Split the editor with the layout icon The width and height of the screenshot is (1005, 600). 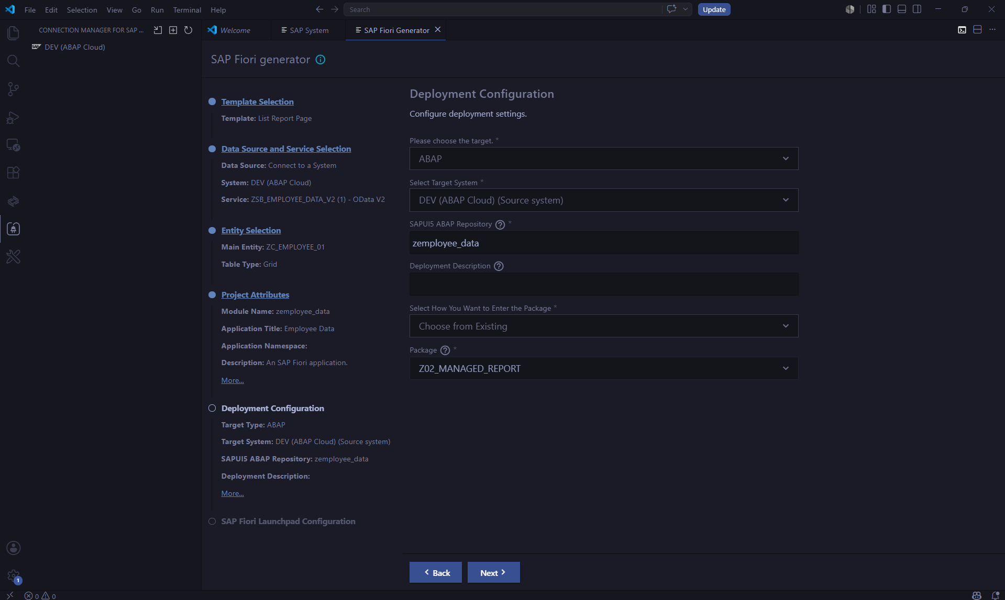click(x=977, y=30)
